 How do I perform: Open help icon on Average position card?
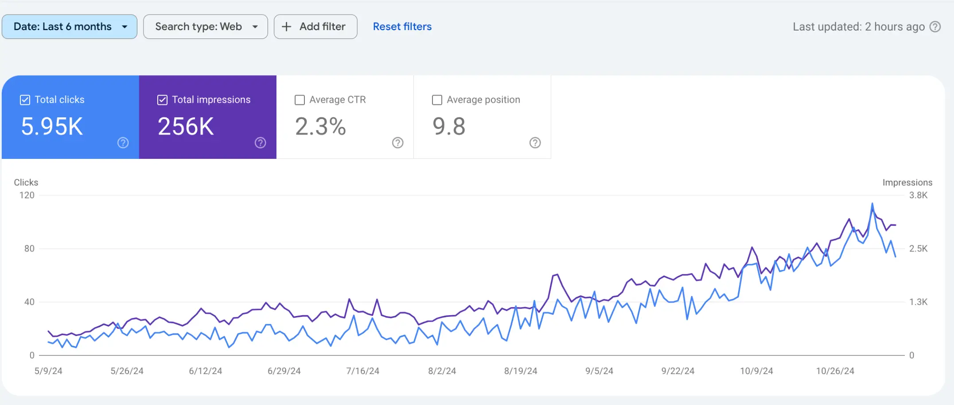[x=535, y=143]
